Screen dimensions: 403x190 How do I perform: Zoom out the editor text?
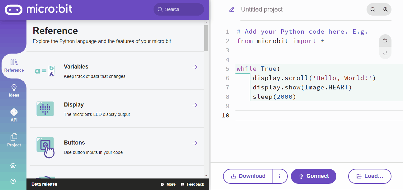tap(373, 9)
